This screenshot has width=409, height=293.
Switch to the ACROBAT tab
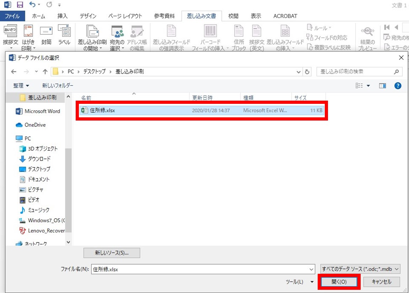click(285, 16)
